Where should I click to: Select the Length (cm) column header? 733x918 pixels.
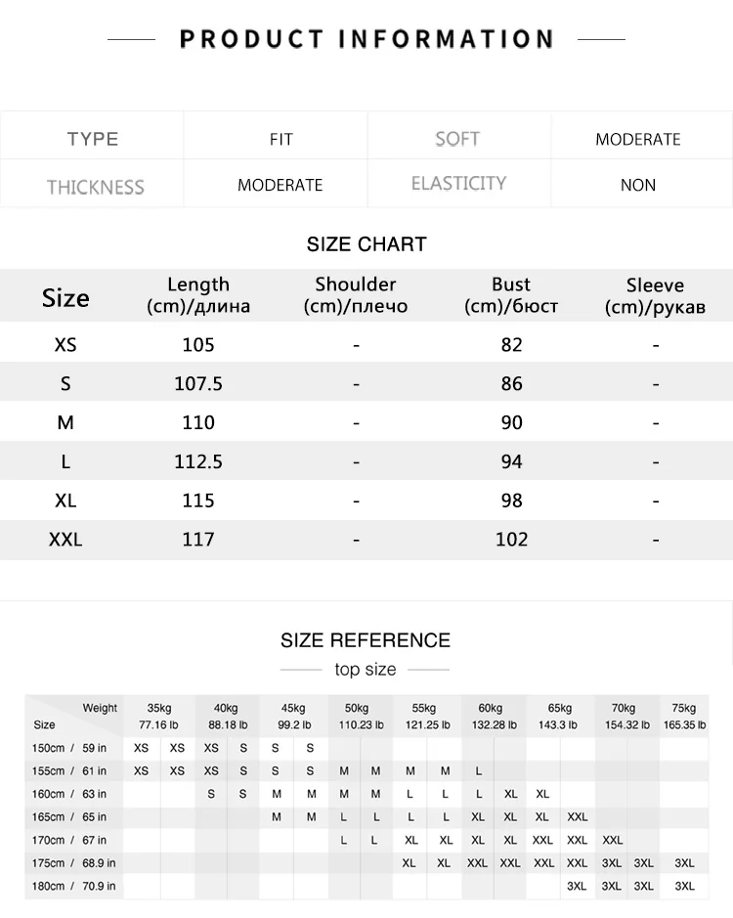coord(198,295)
